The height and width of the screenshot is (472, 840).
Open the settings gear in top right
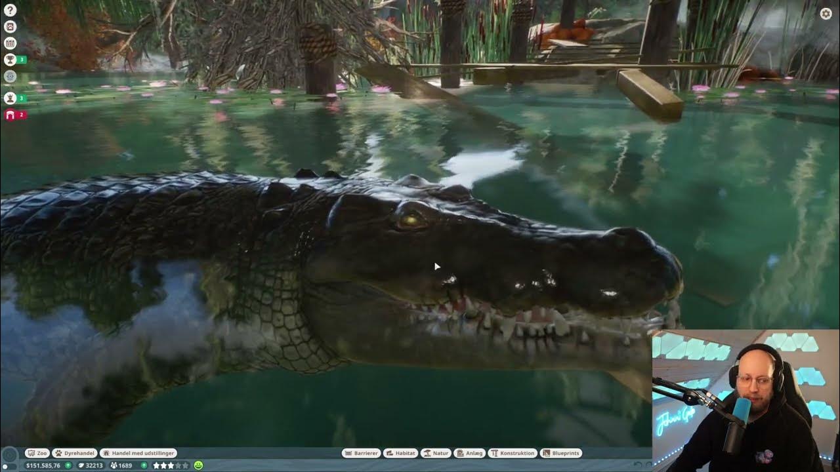(x=827, y=12)
